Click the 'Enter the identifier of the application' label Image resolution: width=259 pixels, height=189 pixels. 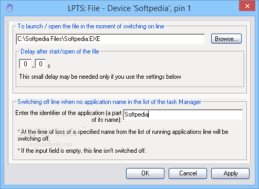point(68,116)
